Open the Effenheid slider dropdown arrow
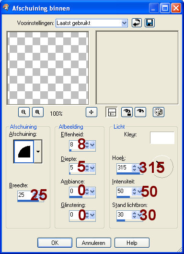This screenshot has height=254, width=184. [x=92, y=145]
